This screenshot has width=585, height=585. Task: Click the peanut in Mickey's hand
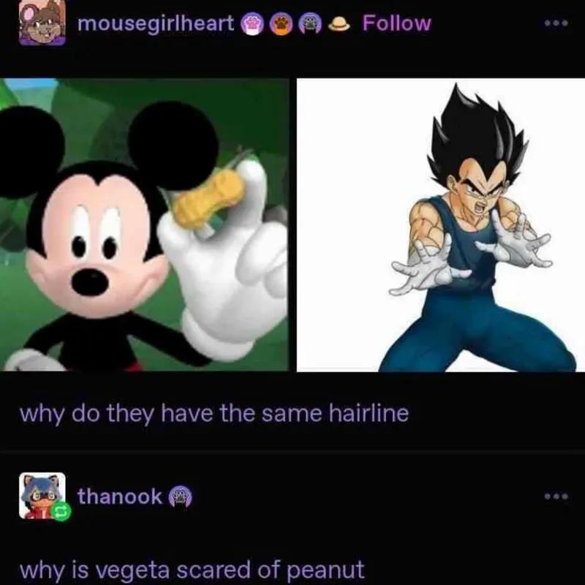point(209,200)
